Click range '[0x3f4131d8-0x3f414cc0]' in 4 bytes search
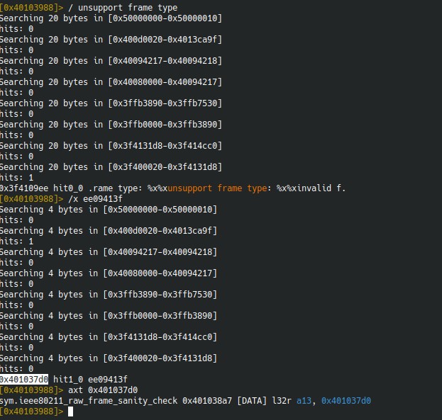The width and height of the screenshot is (442, 420). 160,337
